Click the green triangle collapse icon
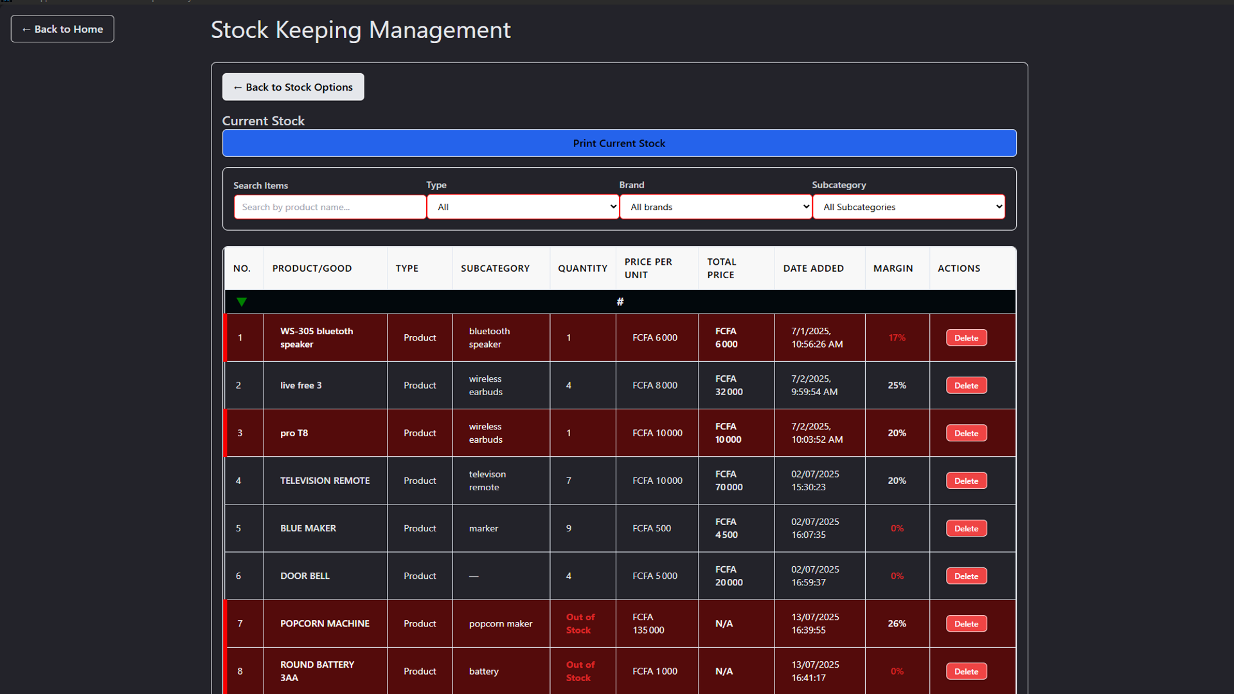Screen dimensions: 1234x694 [x=242, y=302]
